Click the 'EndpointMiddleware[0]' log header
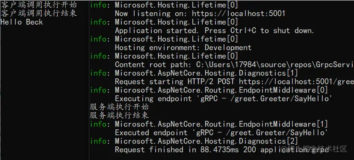 point(221,90)
